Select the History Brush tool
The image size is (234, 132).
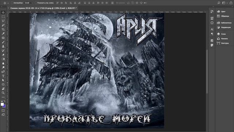(3, 51)
